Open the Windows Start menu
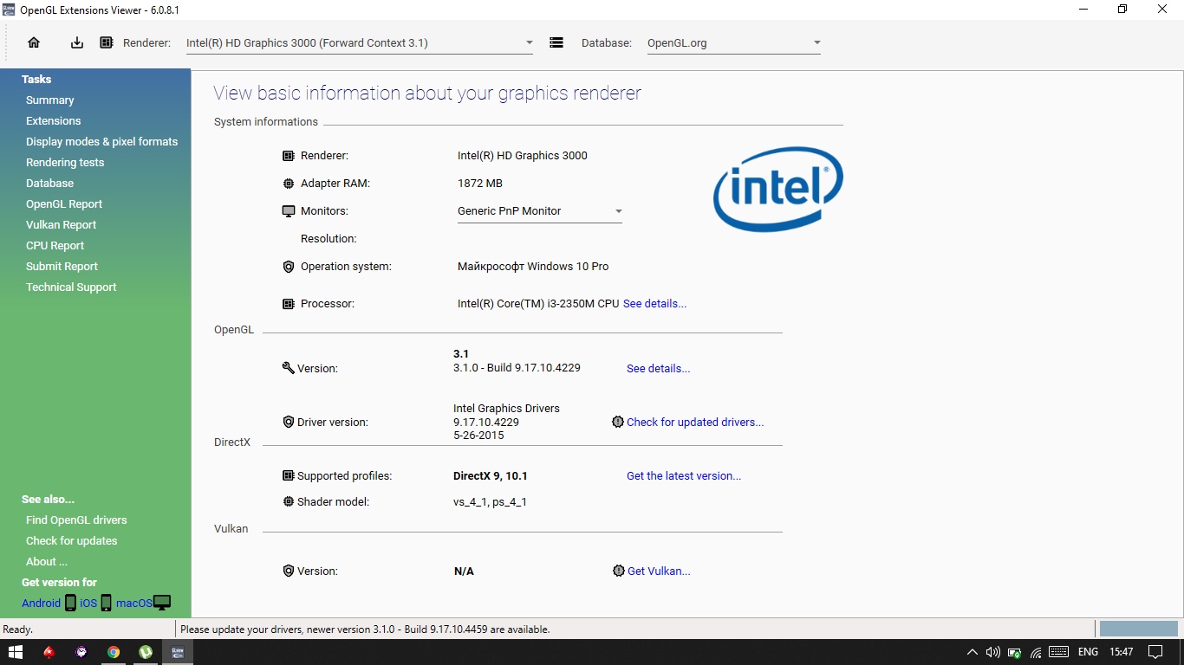 [x=16, y=652]
